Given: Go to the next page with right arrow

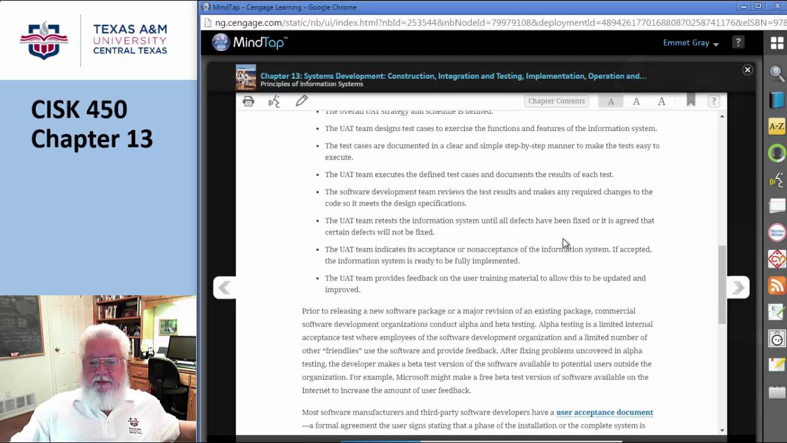Looking at the screenshot, I should point(738,287).
